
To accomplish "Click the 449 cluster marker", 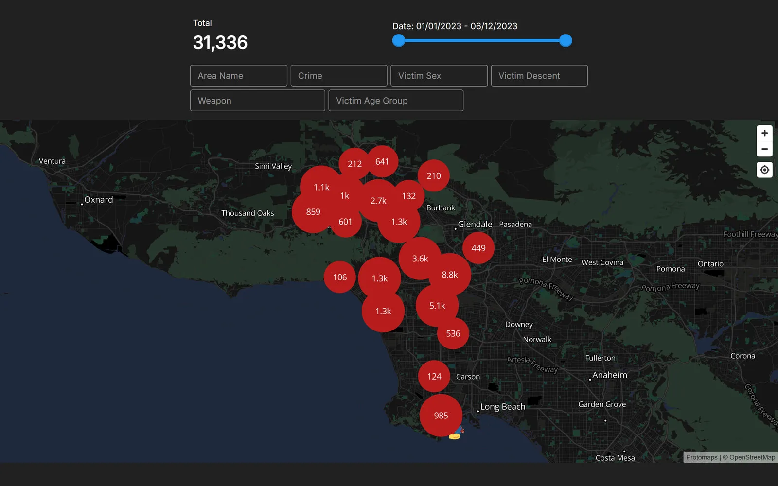I will point(478,248).
